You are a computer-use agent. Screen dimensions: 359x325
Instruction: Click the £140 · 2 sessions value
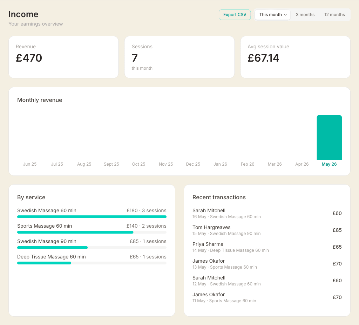tap(146, 226)
